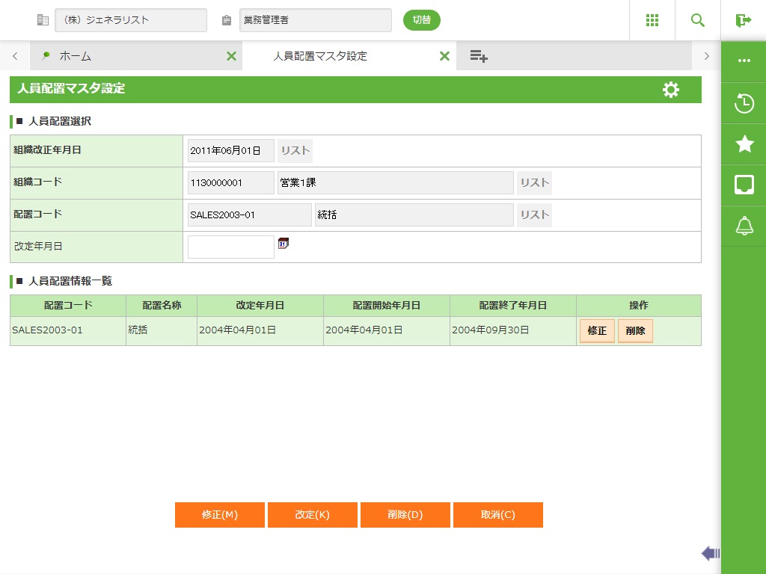Open the apps grid menu icon
This screenshot has height=574, width=766.
(652, 20)
